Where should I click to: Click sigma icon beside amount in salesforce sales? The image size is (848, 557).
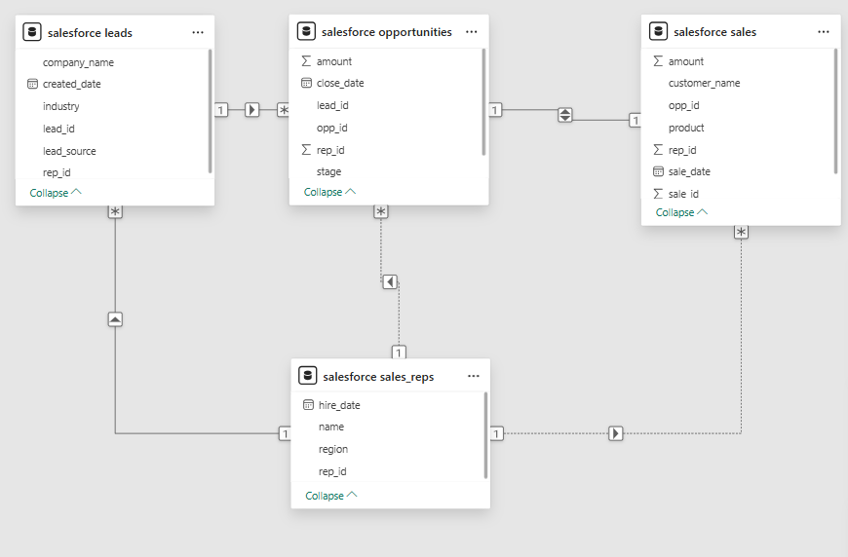coord(658,61)
